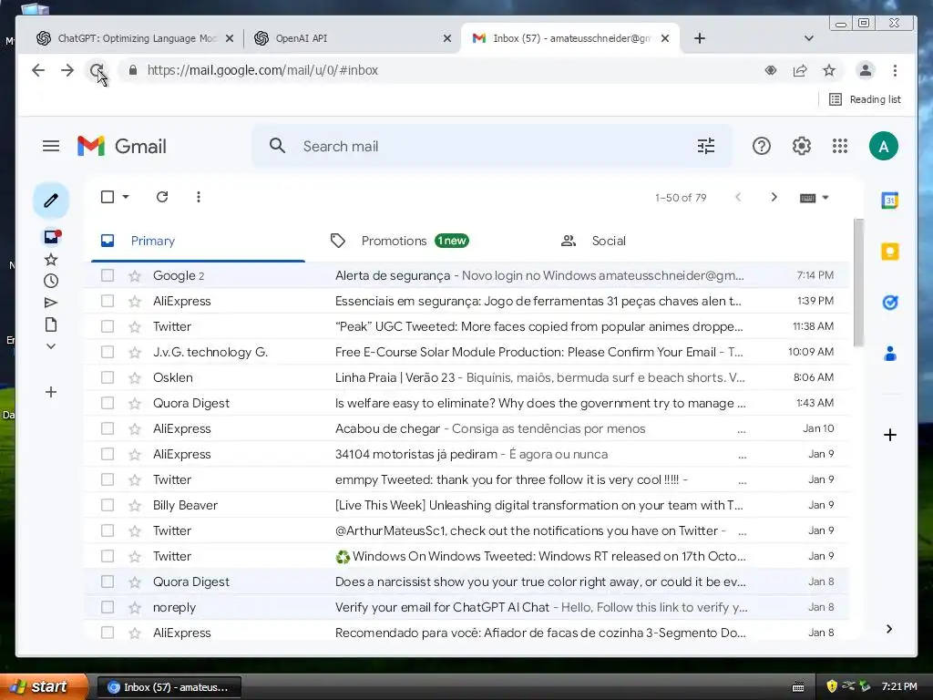Viewport: 933px width, 700px height.
Task: Expand More labels chevron in sidebar
Action: tap(51, 346)
